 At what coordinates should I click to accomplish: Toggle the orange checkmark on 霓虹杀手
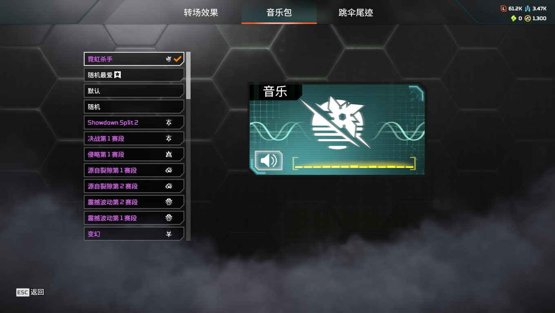tap(178, 59)
